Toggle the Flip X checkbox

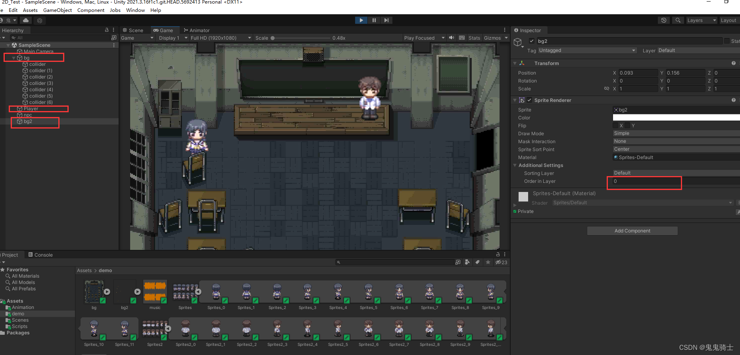[x=616, y=126]
